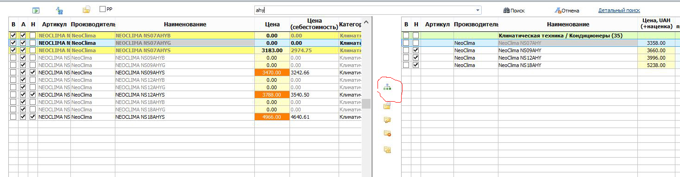This screenshot has height=177, width=680.
Task: Click the left table vertical scrollbar thumb
Action: pyautogui.click(x=366, y=104)
